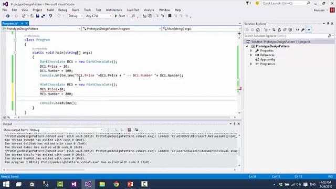Open the Main(string[] args) member dropdown
This screenshot has width=336, height=189.
pyautogui.click(x=202, y=29)
